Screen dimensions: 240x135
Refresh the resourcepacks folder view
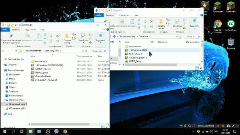[x=87, y=51]
